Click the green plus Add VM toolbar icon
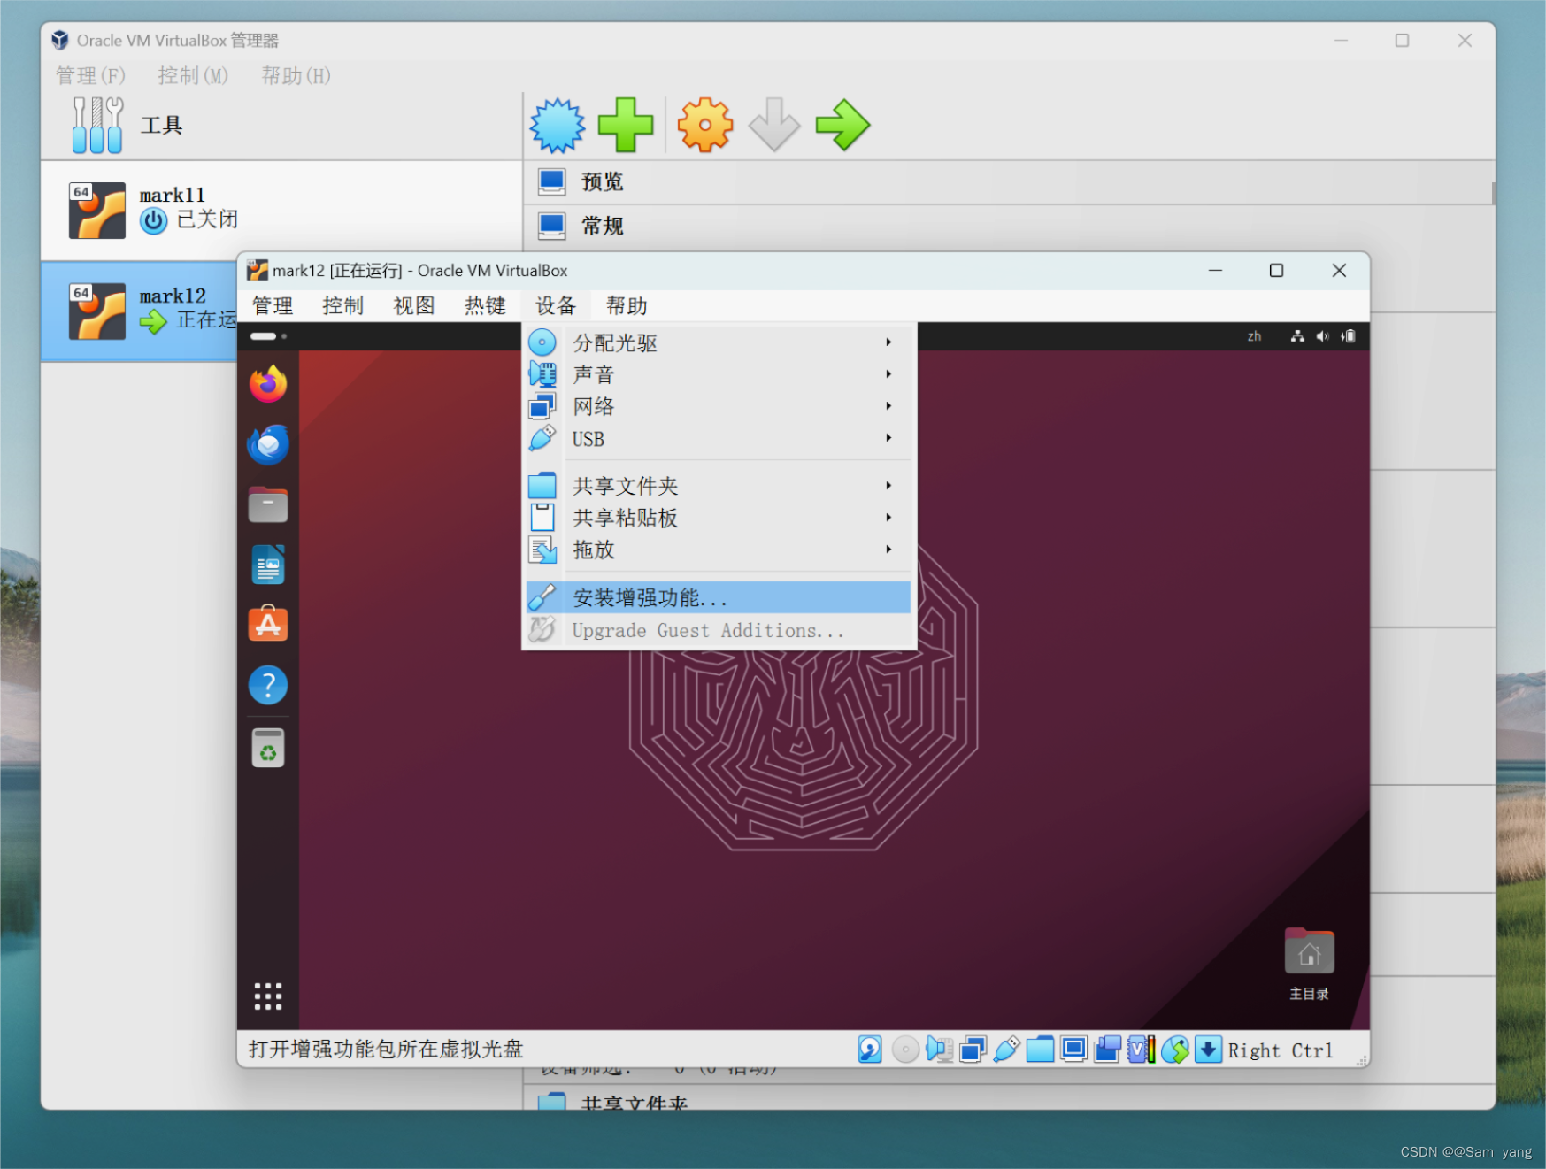This screenshot has height=1169, width=1546. [x=626, y=125]
